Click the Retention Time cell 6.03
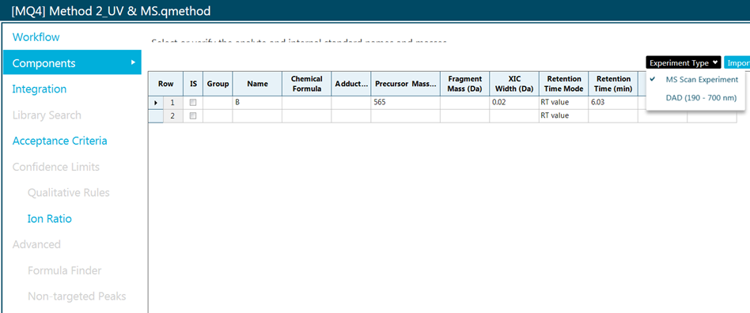The height and width of the screenshot is (313, 750). [613, 102]
